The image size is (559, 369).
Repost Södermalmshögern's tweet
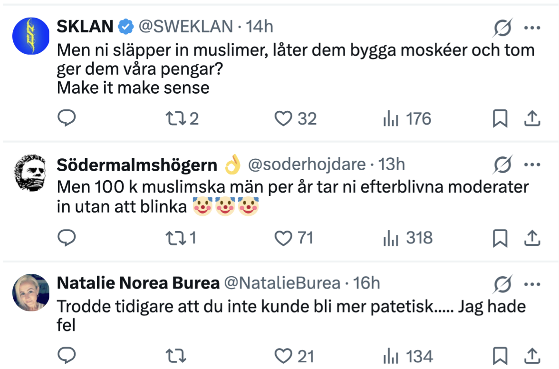click(177, 238)
